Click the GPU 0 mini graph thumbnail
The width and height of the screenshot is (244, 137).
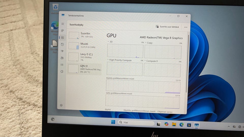(73, 69)
